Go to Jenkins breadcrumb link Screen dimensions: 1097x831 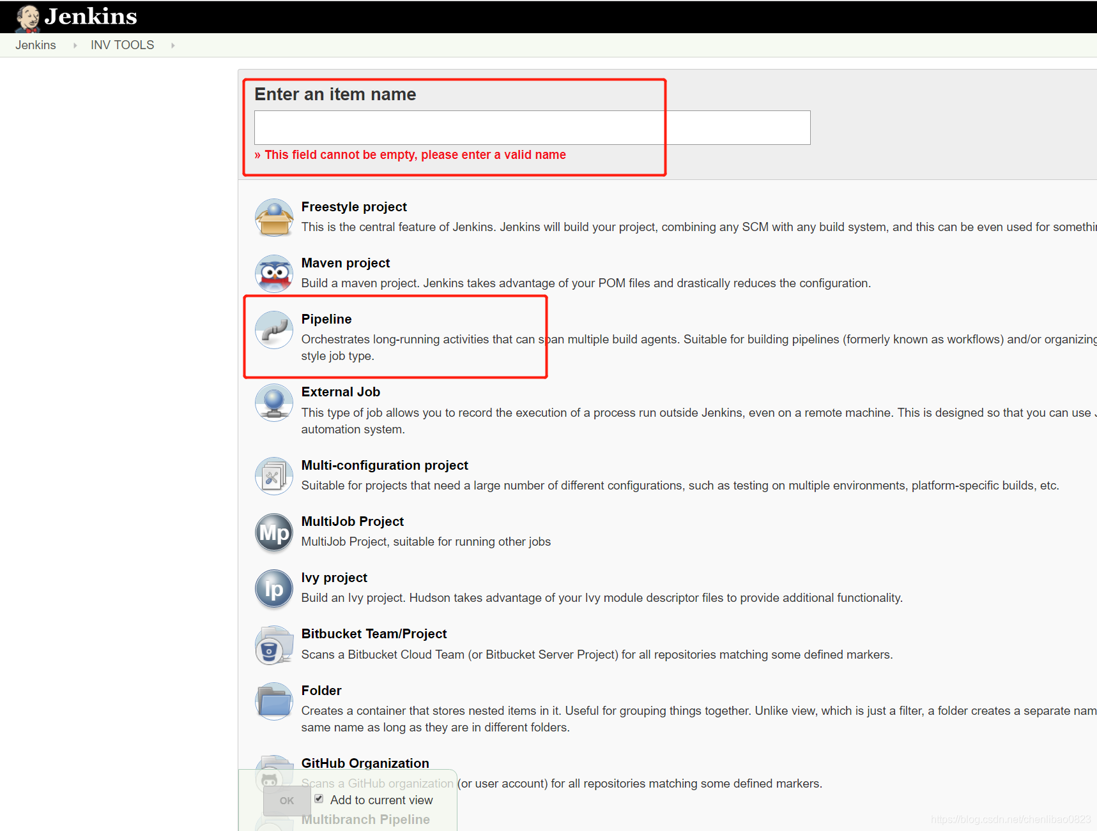coord(36,45)
